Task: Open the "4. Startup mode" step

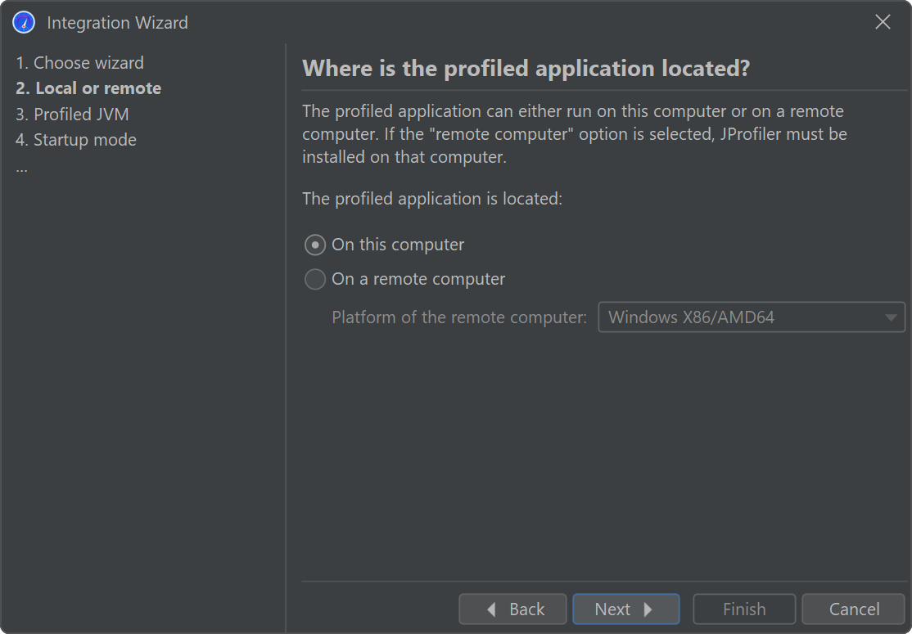Action: (76, 140)
